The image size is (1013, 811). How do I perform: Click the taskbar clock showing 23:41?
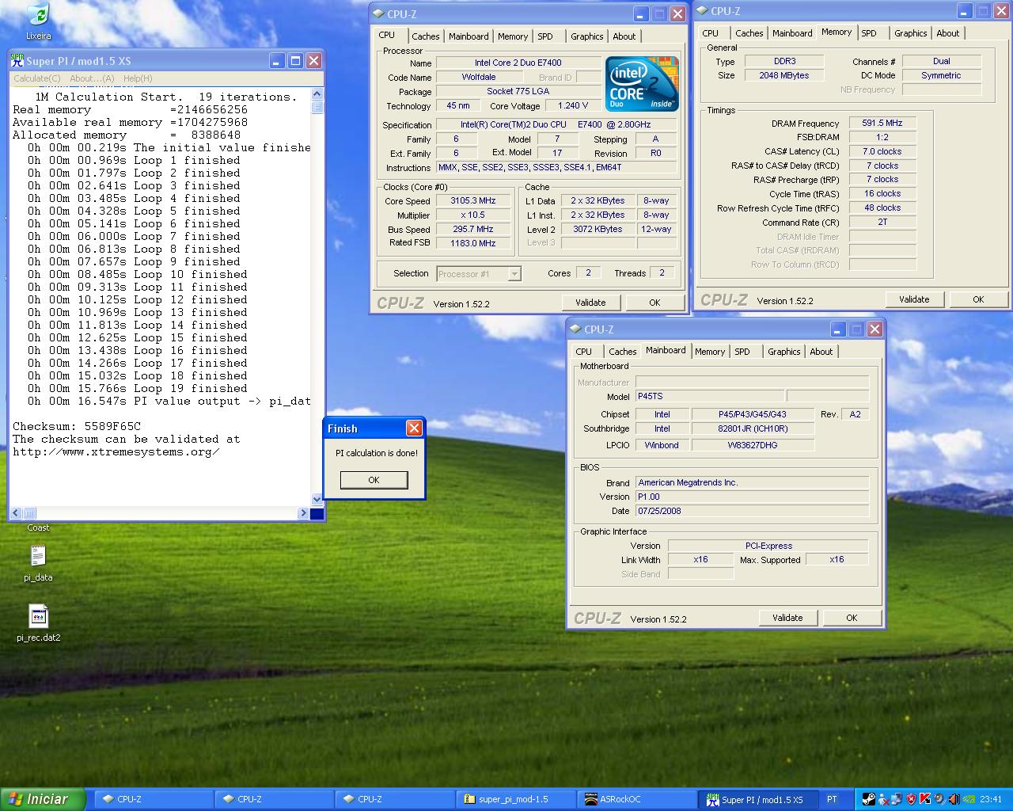click(x=991, y=799)
